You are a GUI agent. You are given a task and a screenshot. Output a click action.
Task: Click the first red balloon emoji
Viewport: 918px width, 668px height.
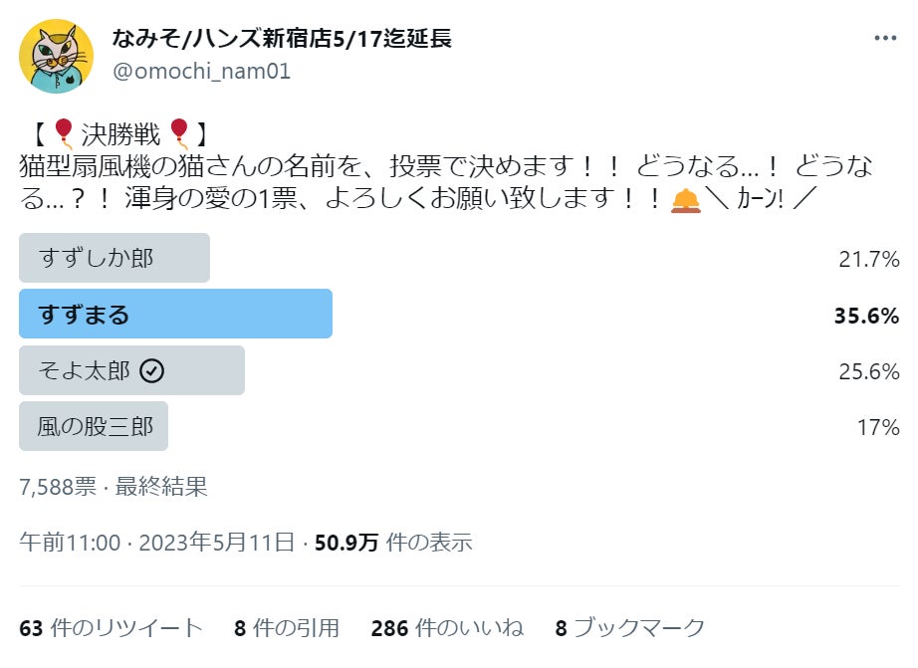point(64,131)
